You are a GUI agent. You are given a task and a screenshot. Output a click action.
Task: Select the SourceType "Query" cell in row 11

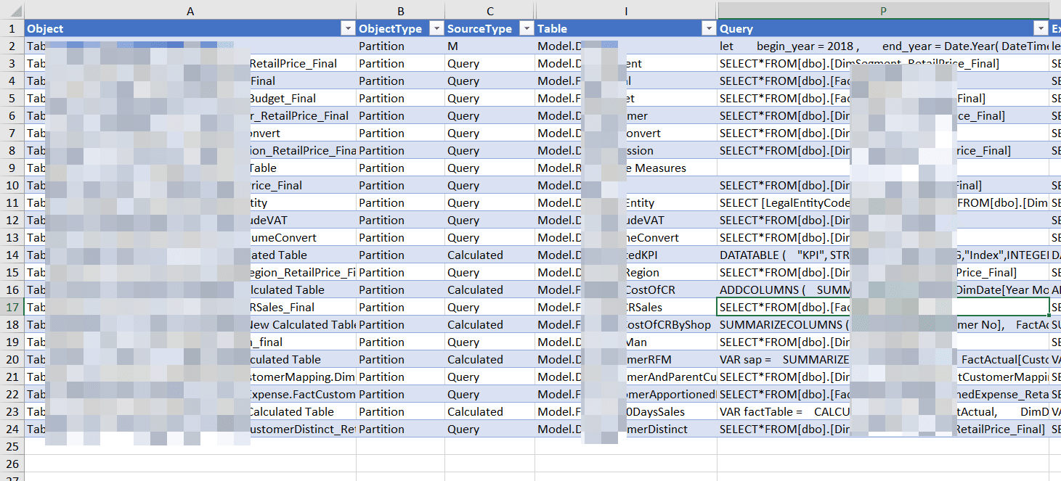tap(490, 202)
